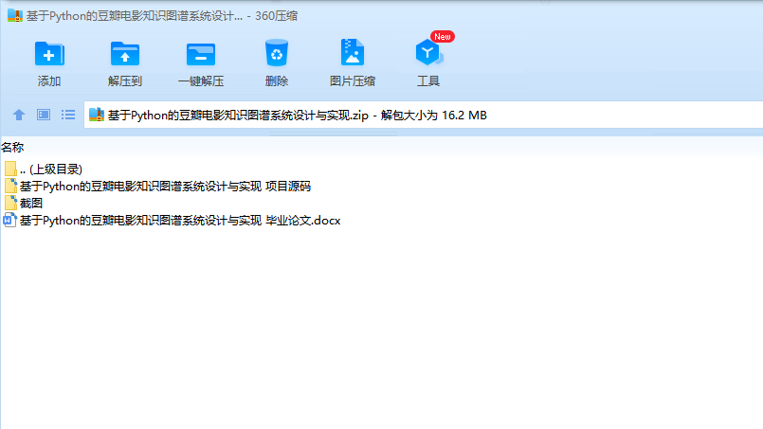Select the 项目源码 folder icon
Image resolution: width=763 pixels, height=429 pixels.
tap(10, 186)
